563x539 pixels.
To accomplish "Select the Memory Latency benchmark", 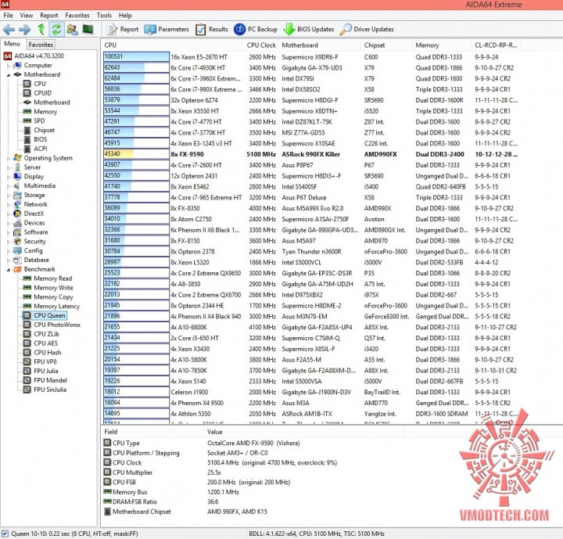I will click(52, 306).
